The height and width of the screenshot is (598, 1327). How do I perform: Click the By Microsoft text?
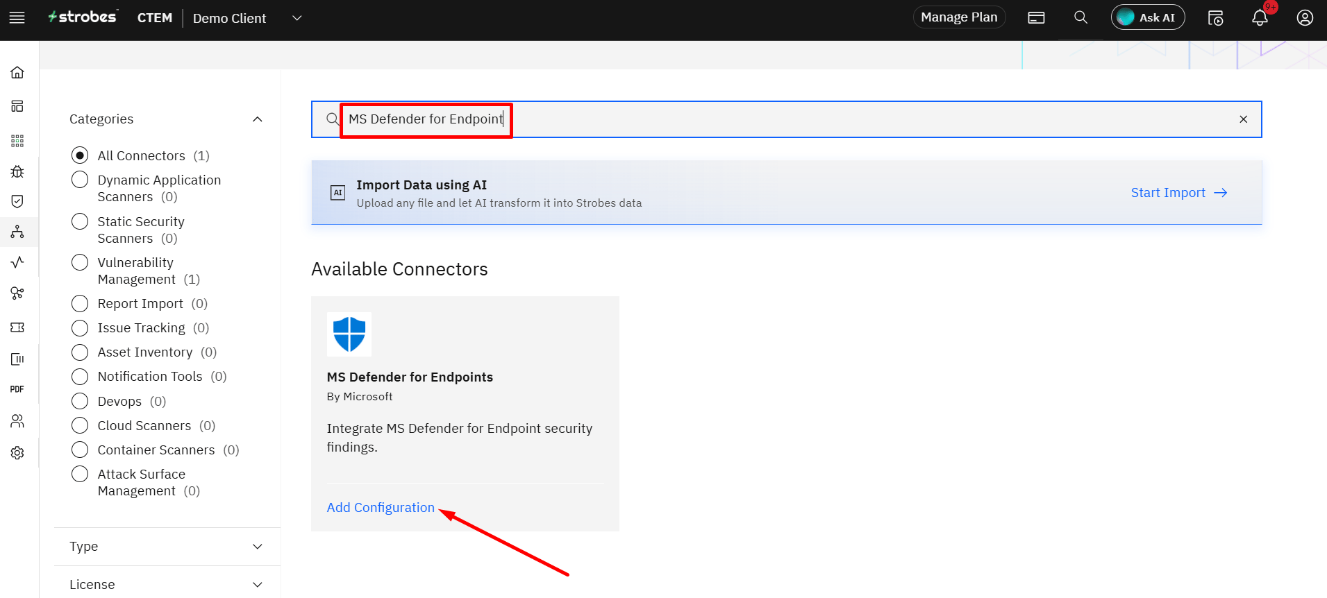pyautogui.click(x=360, y=397)
